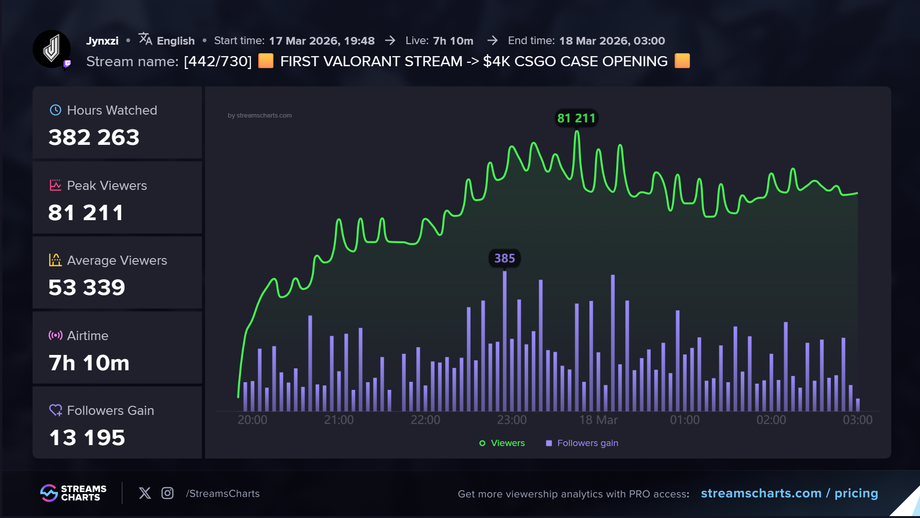Viewport: 920px width, 518px height.
Task: Click the 20:00 axis label
Action: click(253, 420)
